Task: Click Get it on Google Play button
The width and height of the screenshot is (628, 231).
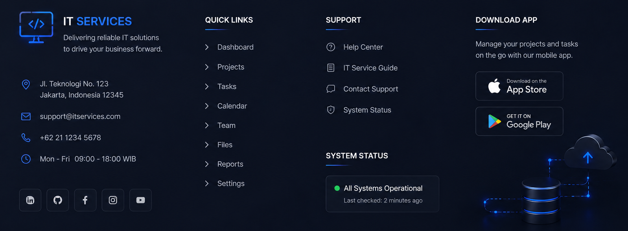Action: (519, 121)
